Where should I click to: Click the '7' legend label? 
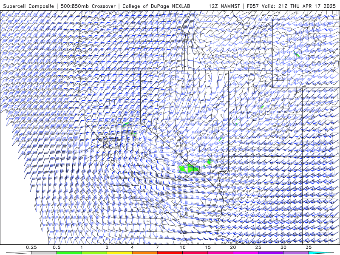click(157, 247)
